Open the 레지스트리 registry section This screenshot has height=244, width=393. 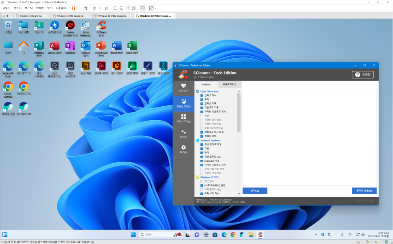coord(183,119)
